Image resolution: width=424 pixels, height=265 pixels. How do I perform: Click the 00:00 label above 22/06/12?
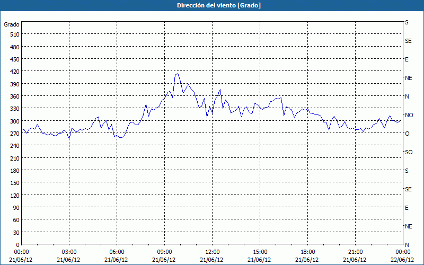(x=403, y=252)
